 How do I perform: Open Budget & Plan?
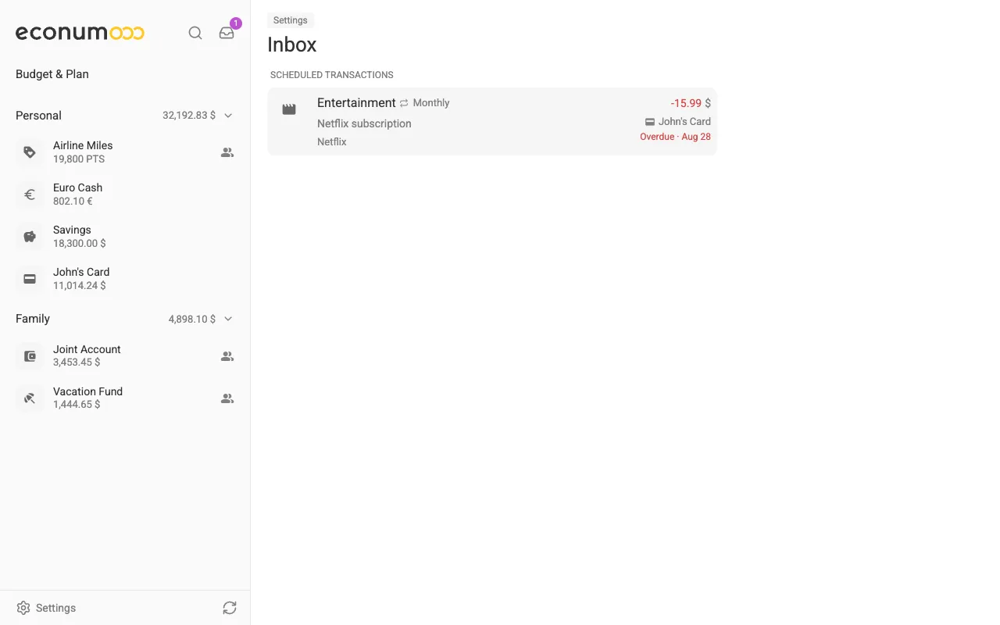[52, 74]
